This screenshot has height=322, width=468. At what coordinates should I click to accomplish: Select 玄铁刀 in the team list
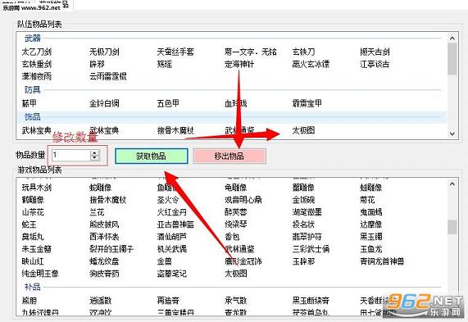(x=303, y=52)
